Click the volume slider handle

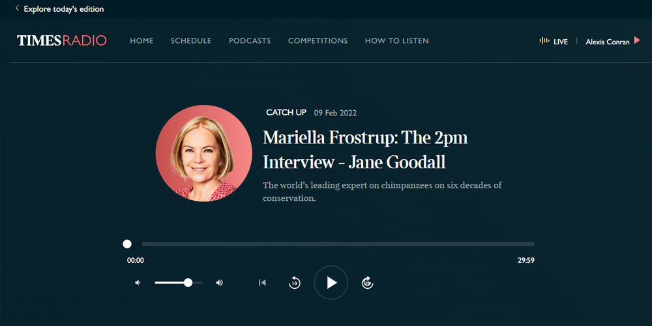(x=188, y=283)
